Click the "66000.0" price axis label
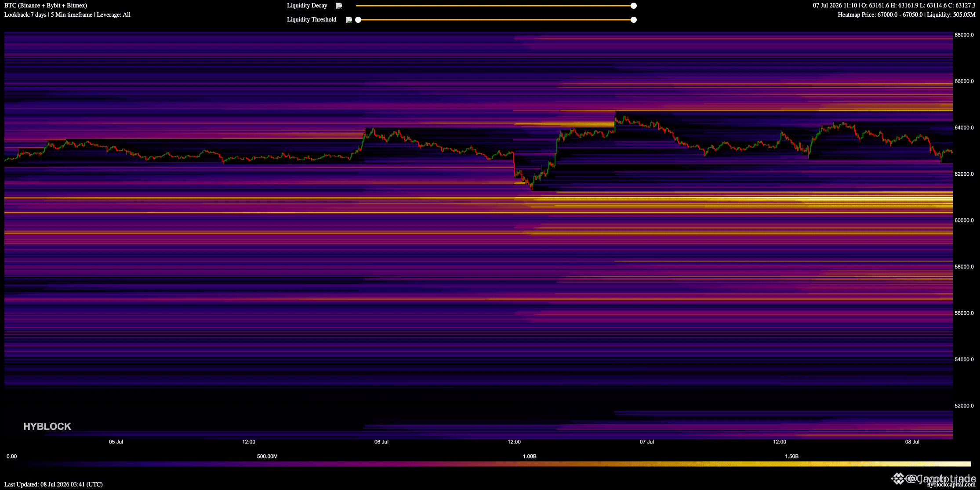The image size is (980, 490). (x=964, y=81)
